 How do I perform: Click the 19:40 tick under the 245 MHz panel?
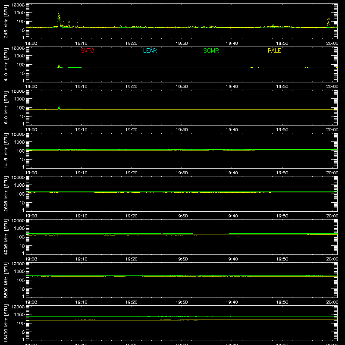click(232, 44)
